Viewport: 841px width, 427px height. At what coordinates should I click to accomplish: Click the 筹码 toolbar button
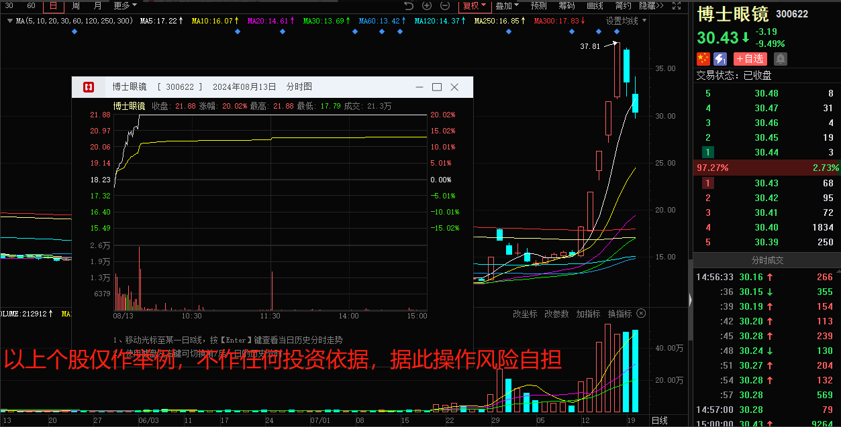(x=566, y=5)
